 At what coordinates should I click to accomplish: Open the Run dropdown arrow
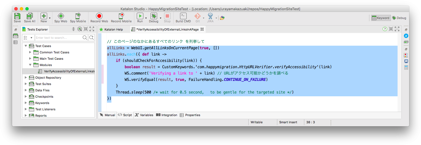coord(146,18)
